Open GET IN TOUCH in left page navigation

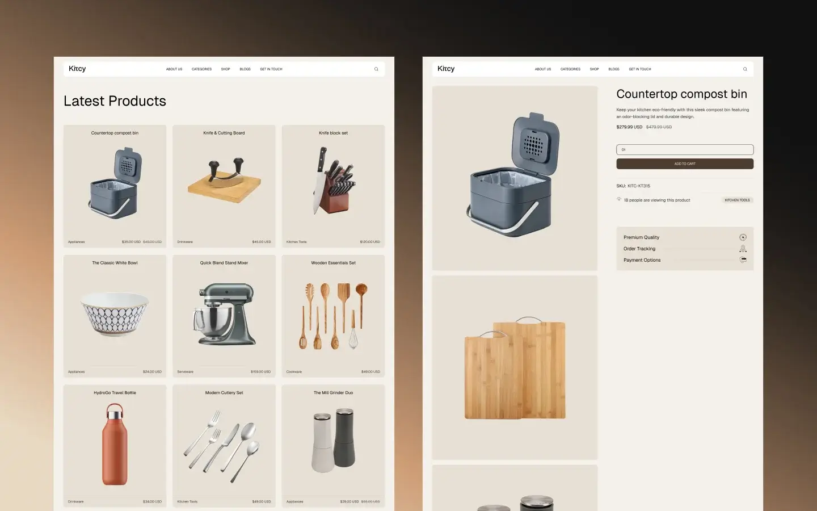[x=271, y=69]
